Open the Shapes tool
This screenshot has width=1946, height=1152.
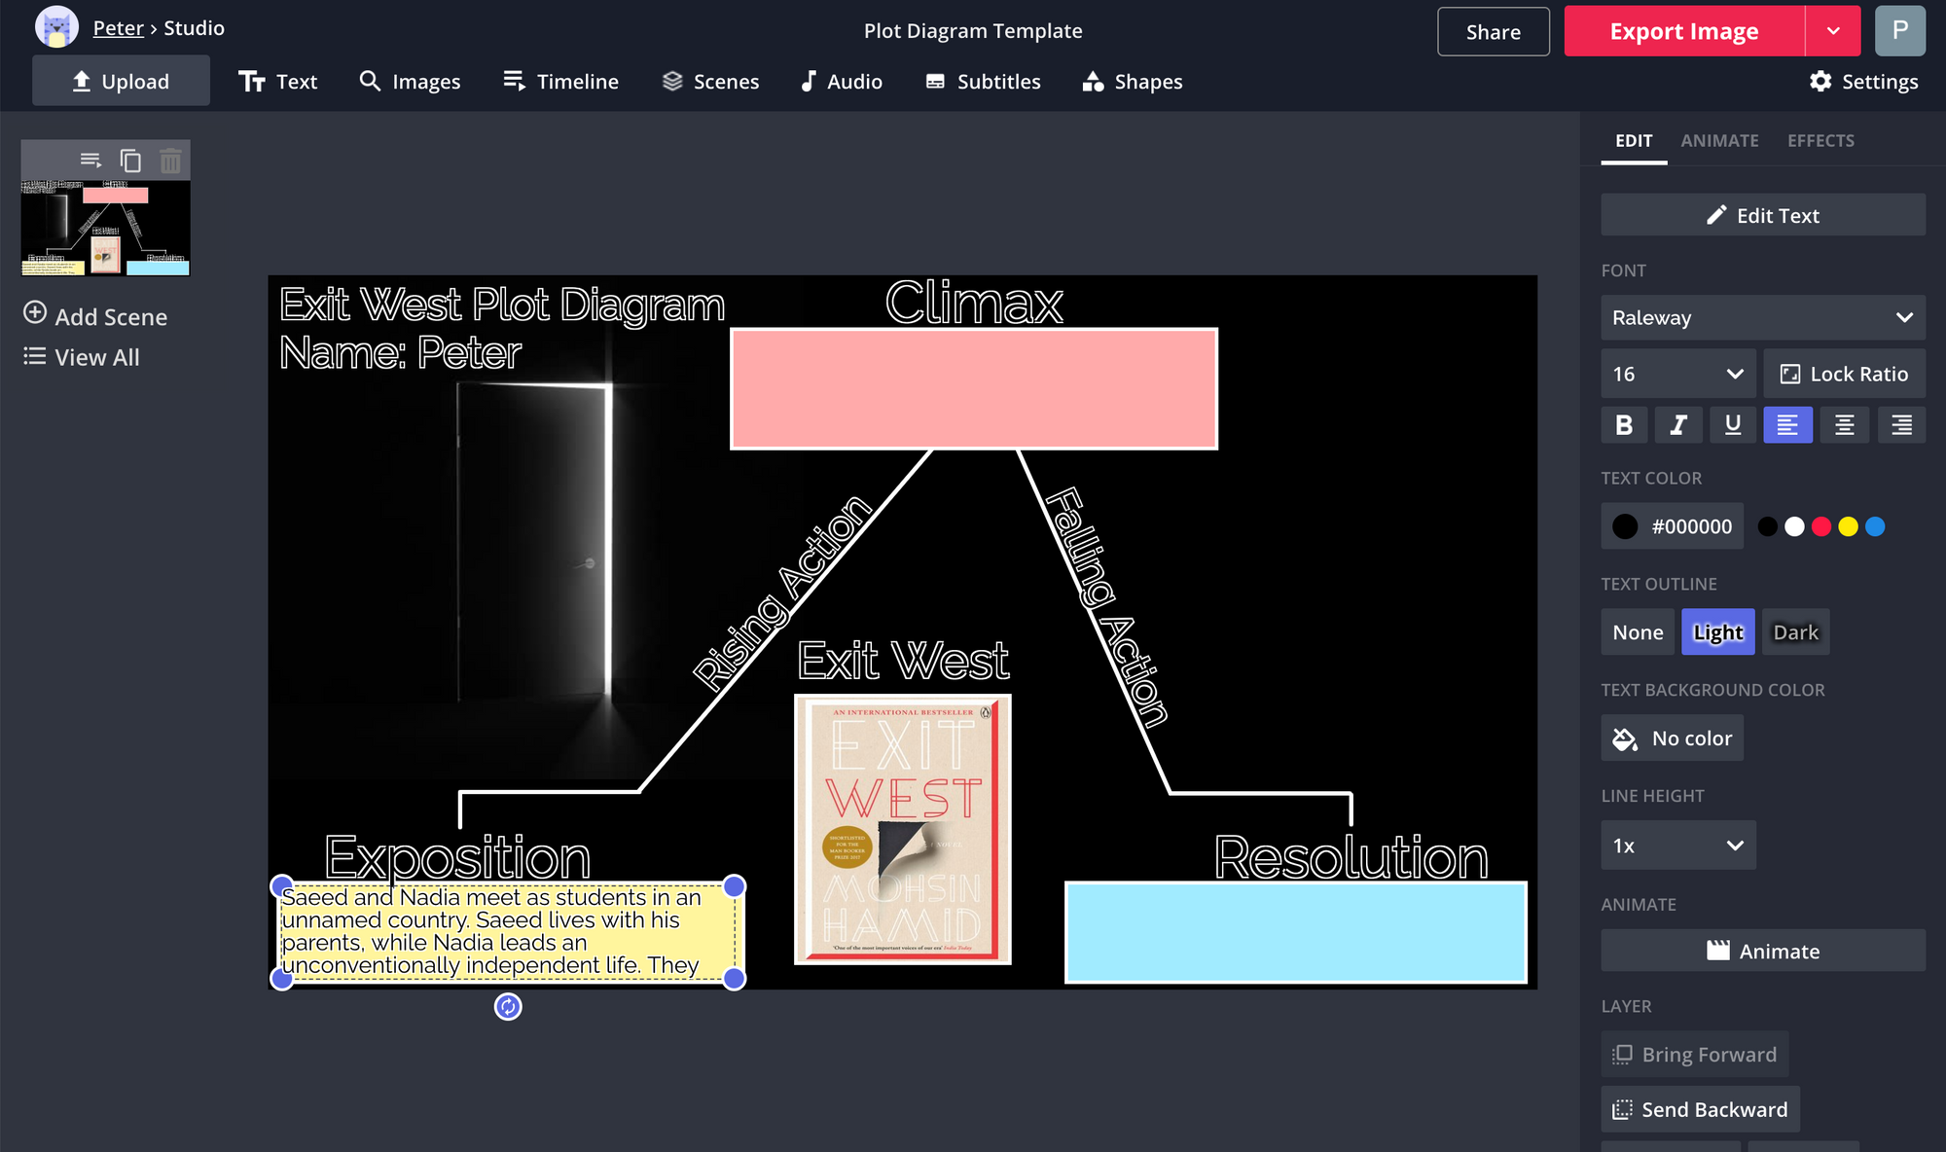click(x=1133, y=82)
